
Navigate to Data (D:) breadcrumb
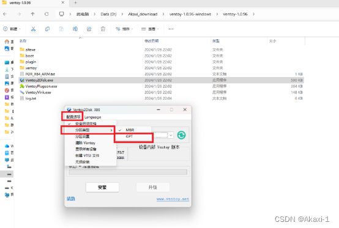108,14
